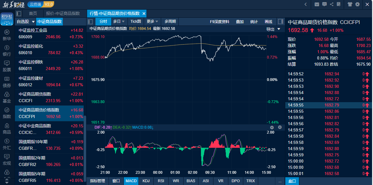The image size is (373, 185).
Task: Open the more indicators ellipsis button
Action: point(280,181)
